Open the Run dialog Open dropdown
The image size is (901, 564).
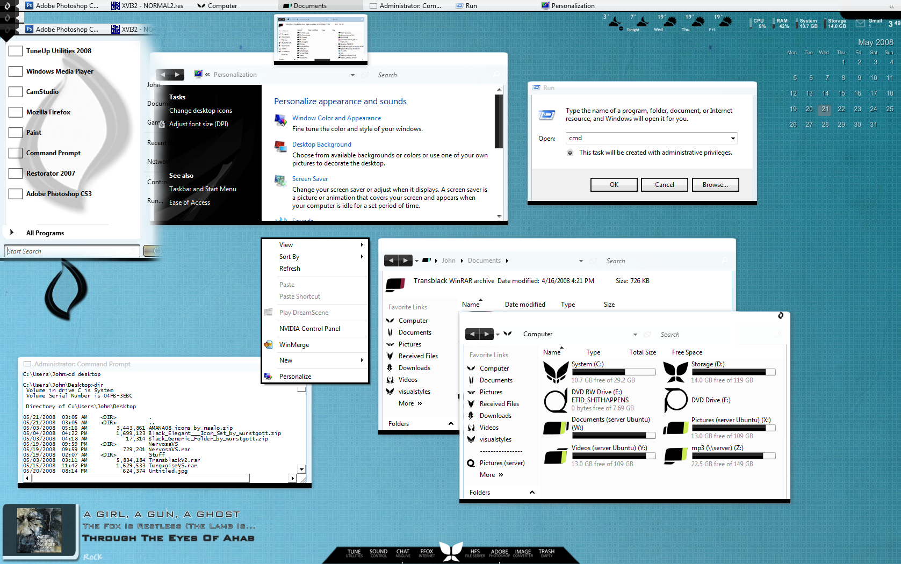[x=733, y=139]
